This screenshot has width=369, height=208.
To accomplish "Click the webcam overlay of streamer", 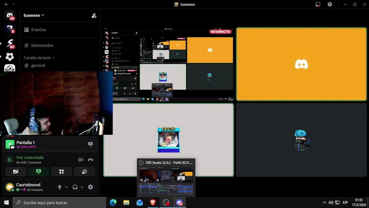I will pos(56,103).
